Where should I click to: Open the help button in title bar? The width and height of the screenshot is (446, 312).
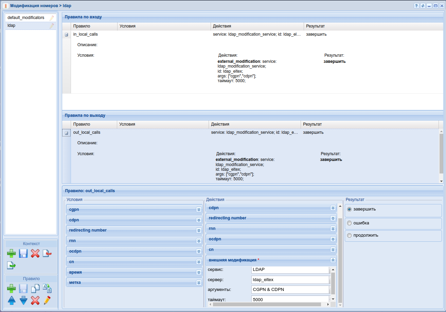pos(416,6)
